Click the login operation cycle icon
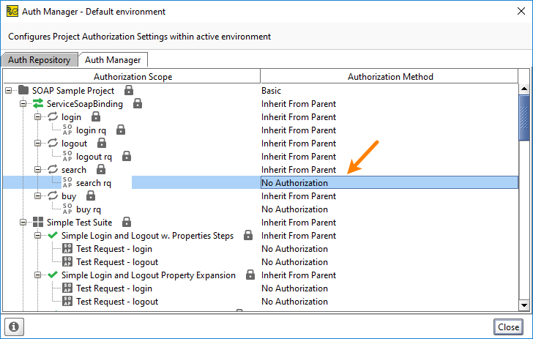The height and width of the screenshot is (339, 533). 53,116
